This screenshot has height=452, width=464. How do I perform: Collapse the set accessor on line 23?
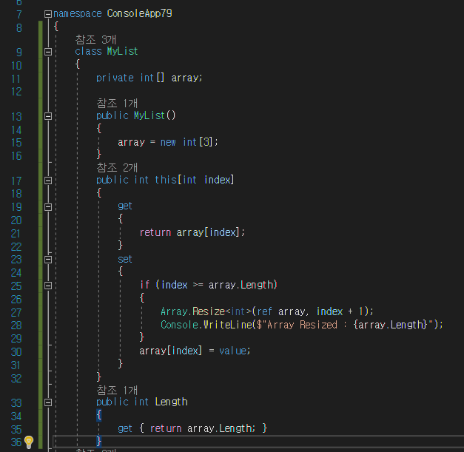[48, 260]
